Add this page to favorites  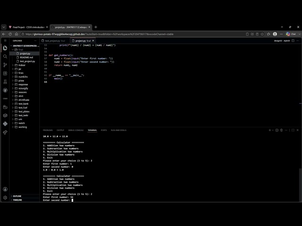pyautogui.click(x=262, y=34)
